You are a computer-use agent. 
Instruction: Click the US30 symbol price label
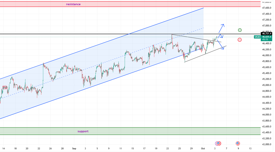pyautogui.click(x=257, y=37)
